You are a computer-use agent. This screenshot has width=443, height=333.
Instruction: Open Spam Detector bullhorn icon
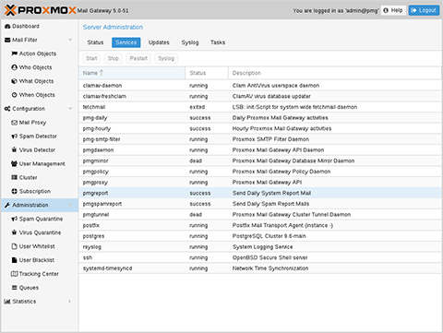pyautogui.click(x=14, y=137)
